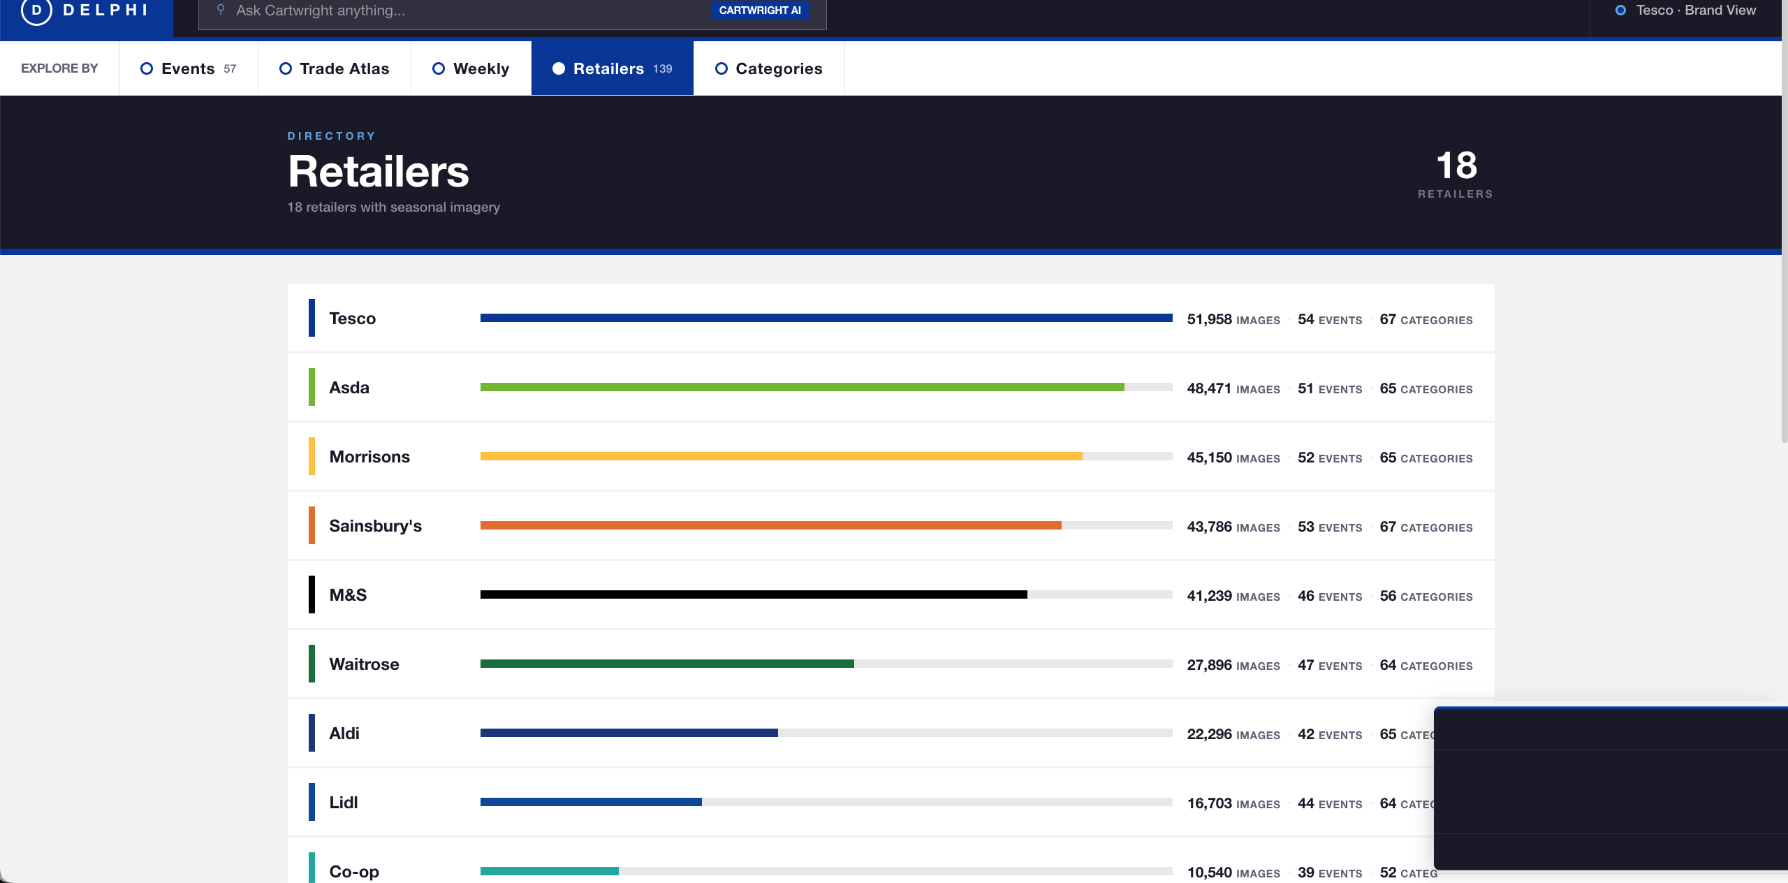Viewport: 1788px width, 883px height.
Task: Open the Waitrose retailer row
Action: point(891,664)
